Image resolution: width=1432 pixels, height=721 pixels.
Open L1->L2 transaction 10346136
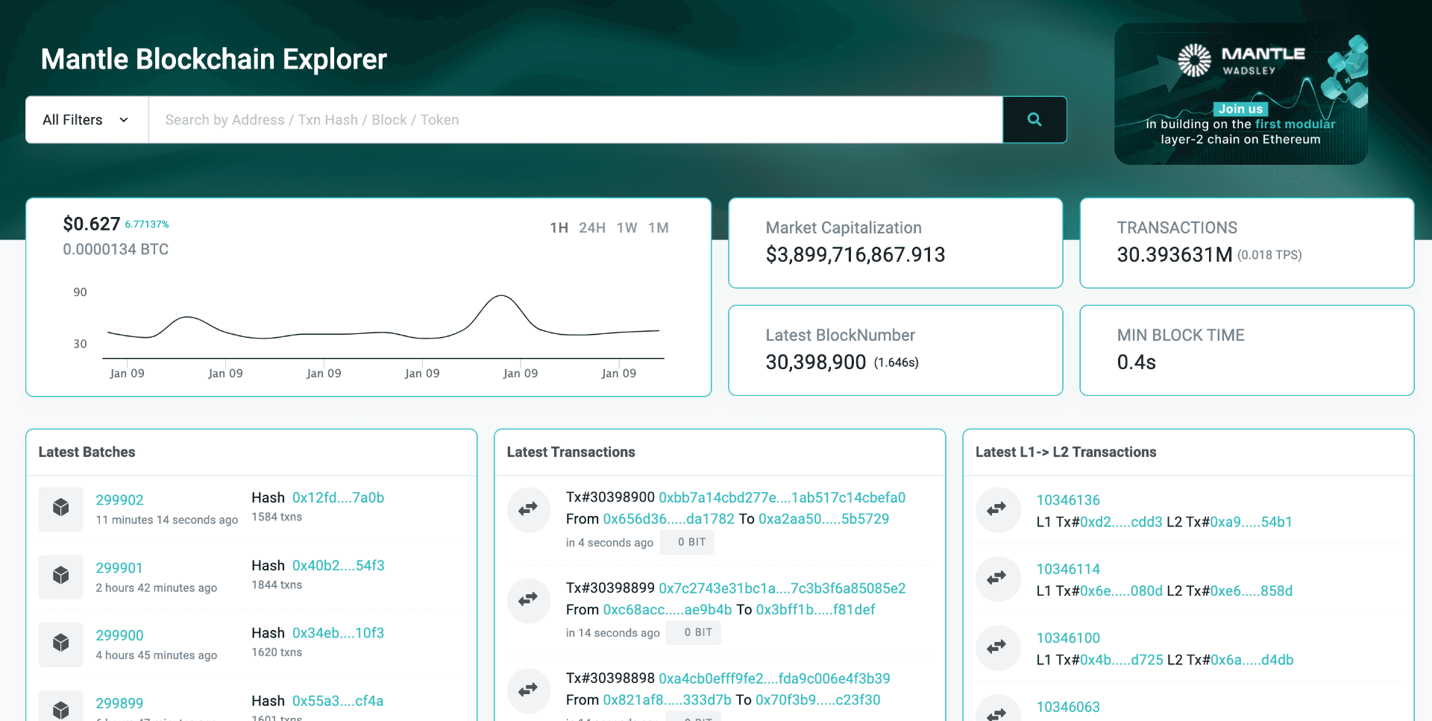click(x=1068, y=500)
